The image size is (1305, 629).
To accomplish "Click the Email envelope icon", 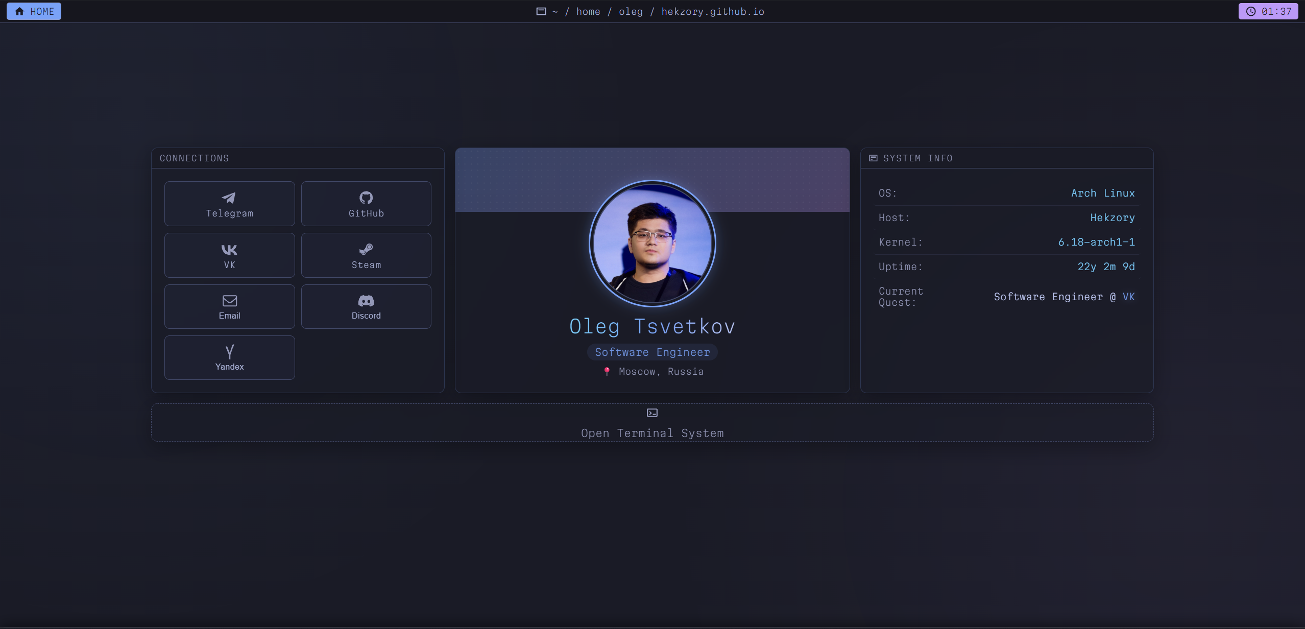I will 229,301.
